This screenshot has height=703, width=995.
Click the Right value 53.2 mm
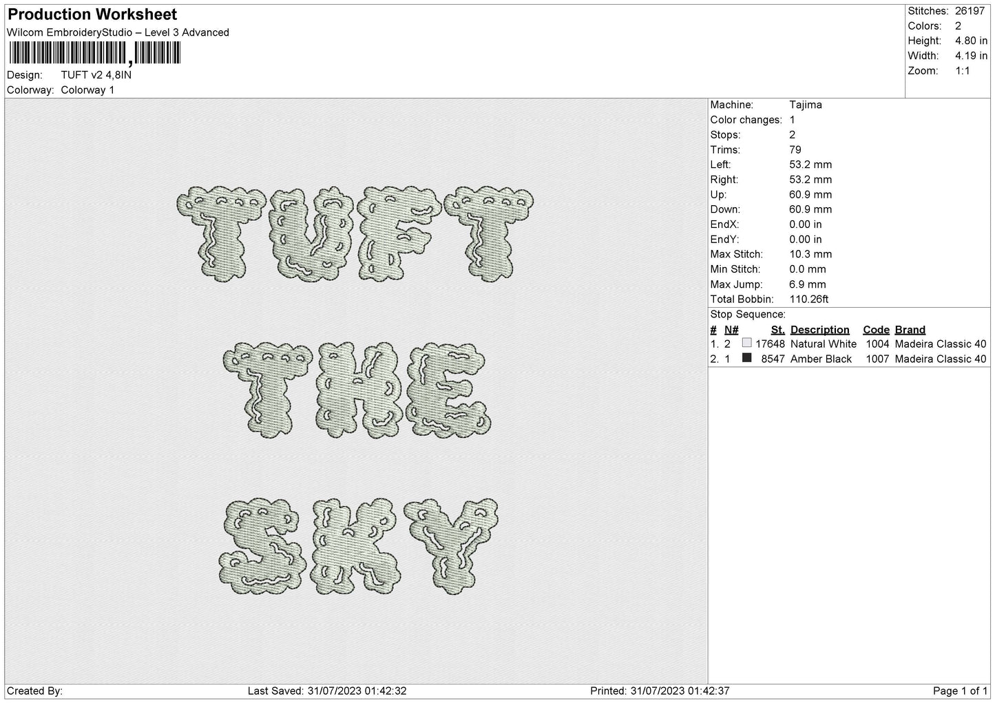point(810,180)
